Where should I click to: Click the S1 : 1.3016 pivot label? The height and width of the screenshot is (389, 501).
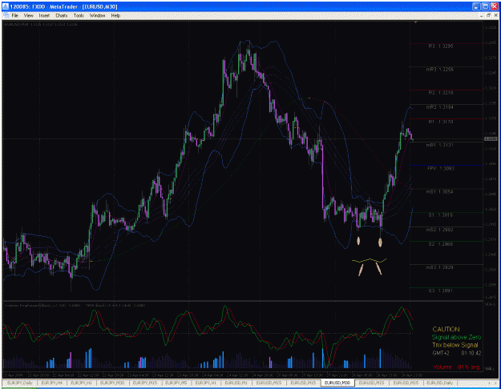pos(440,215)
